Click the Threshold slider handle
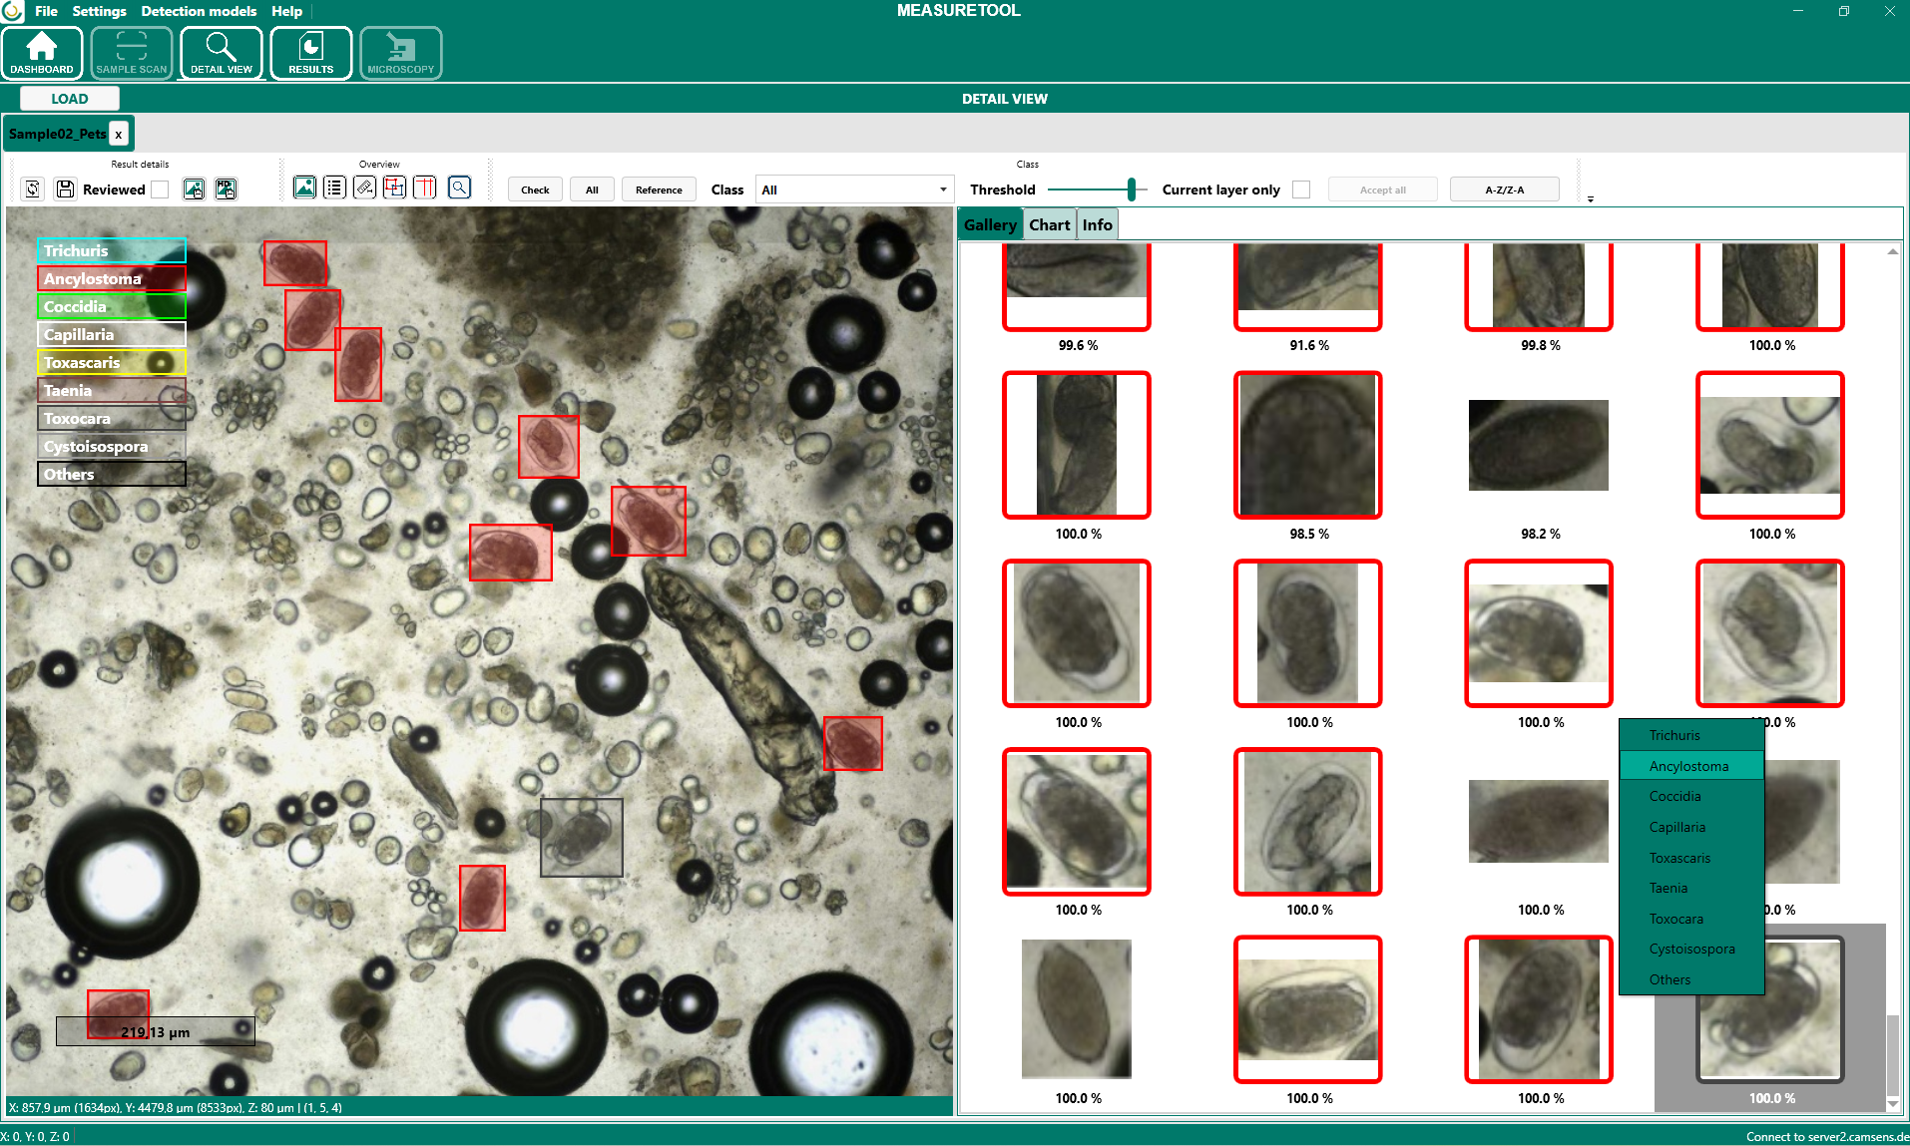 pyautogui.click(x=1131, y=190)
